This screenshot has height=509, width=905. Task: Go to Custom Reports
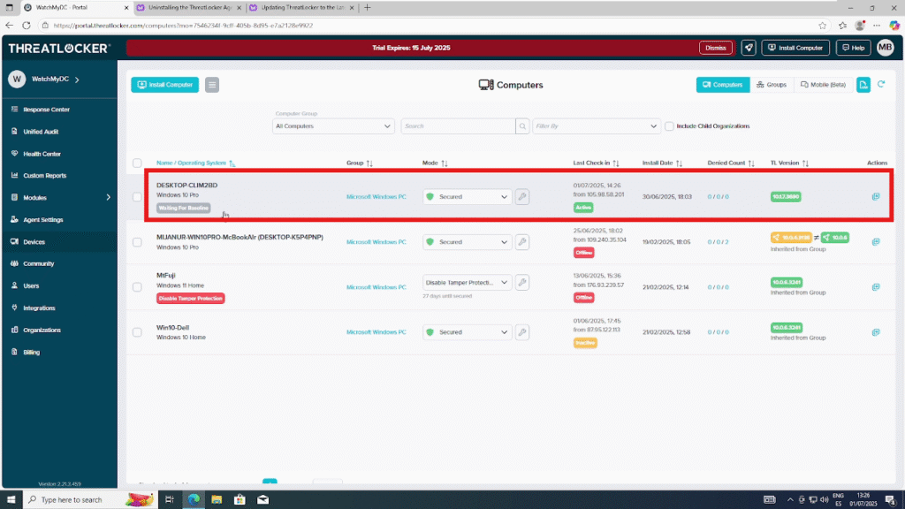coord(44,176)
